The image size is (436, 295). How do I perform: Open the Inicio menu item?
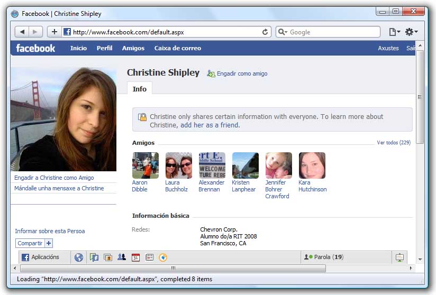(x=78, y=48)
